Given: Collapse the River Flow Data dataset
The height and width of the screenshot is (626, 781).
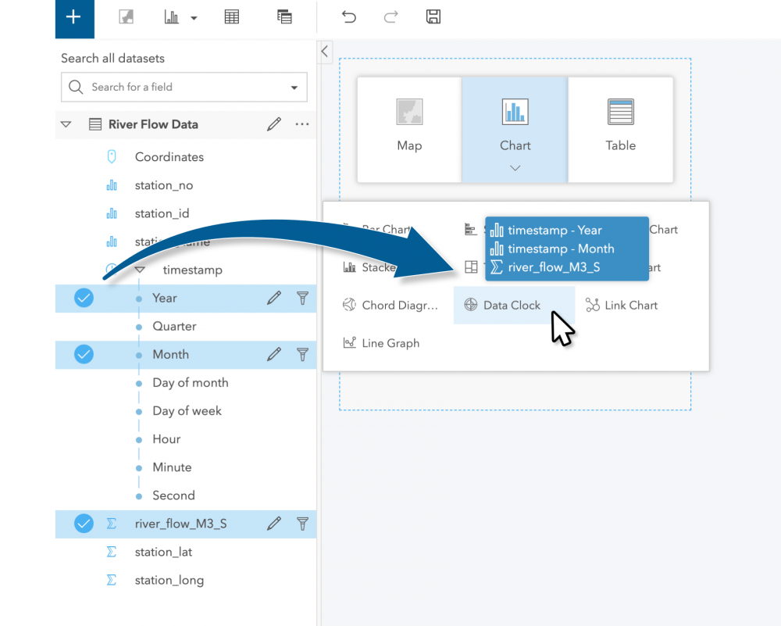Looking at the screenshot, I should 66,124.
